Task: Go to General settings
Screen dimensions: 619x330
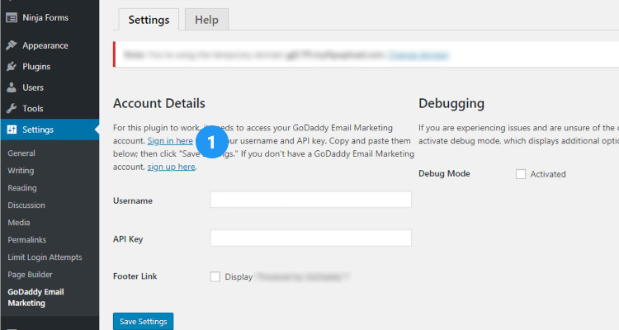Action: [21, 153]
